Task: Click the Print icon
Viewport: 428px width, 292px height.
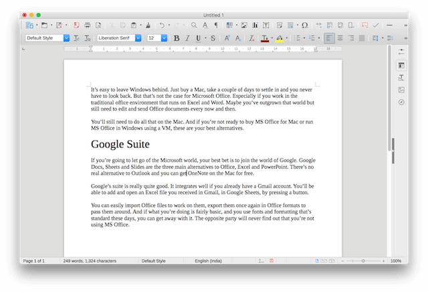Action: pyautogui.click(x=88, y=25)
